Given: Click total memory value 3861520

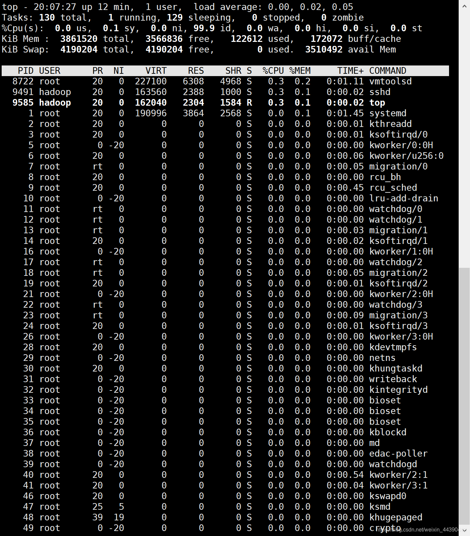Looking at the screenshot, I should (79, 39).
